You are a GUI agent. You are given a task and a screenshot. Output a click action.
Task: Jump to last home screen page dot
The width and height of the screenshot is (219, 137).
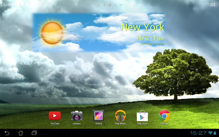click(x=121, y=5)
